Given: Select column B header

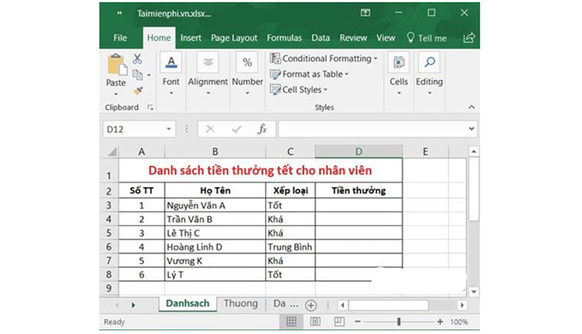Looking at the screenshot, I should coord(215,151).
